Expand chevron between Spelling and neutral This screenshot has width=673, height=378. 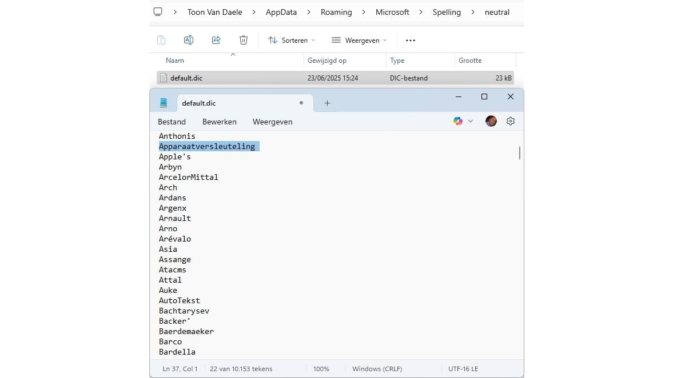coord(472,12)
